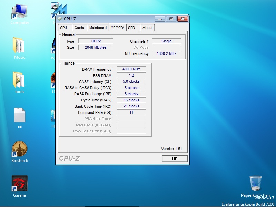276x207 pixels.
Task: Switch to the Cache tab
Action: (x=80, y=28)
